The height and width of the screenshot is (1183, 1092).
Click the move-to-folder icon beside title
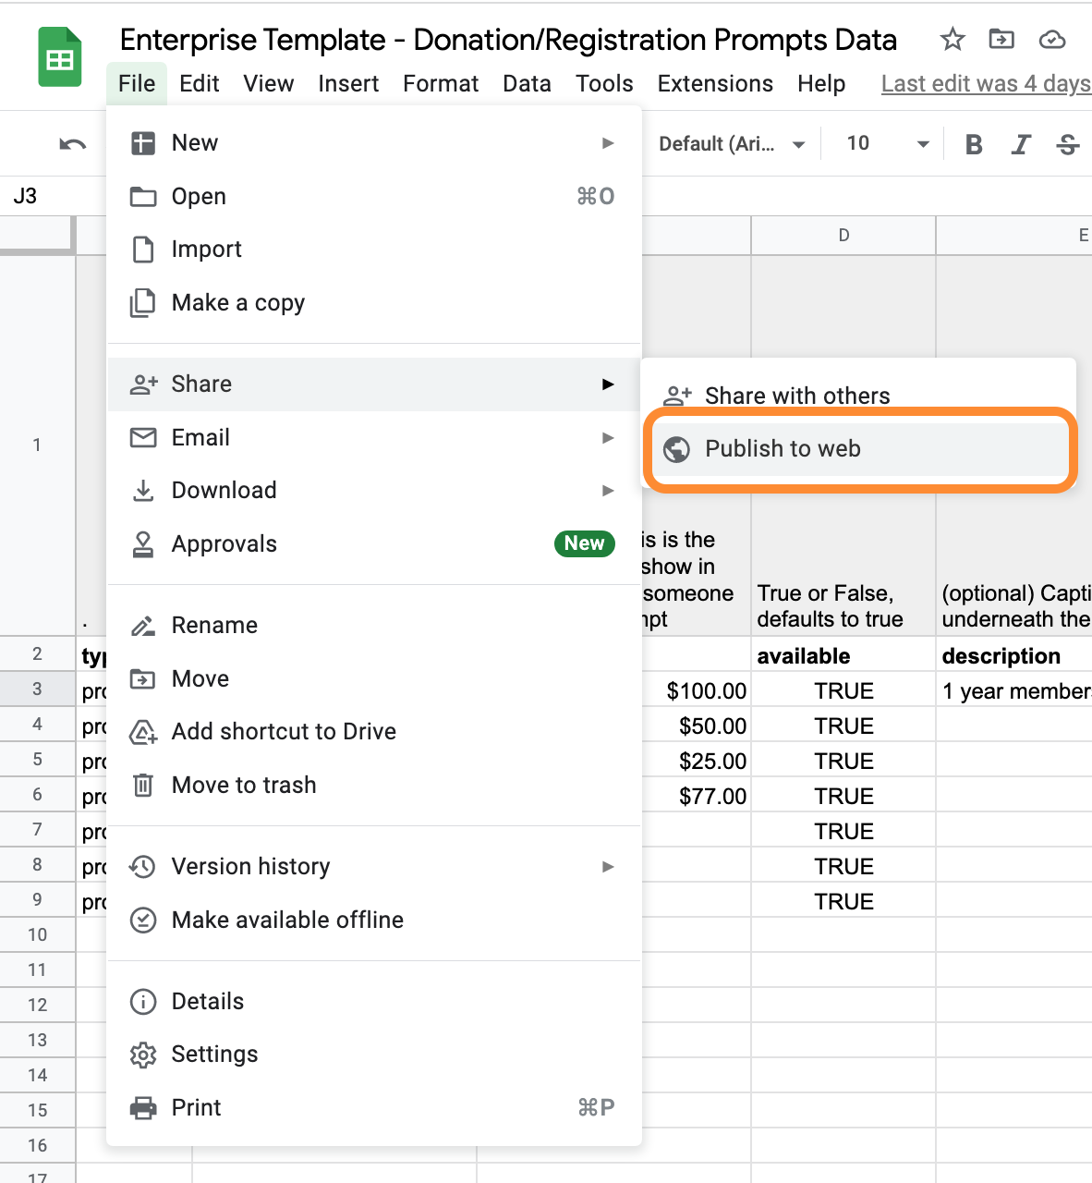[x=1001, y=40]
